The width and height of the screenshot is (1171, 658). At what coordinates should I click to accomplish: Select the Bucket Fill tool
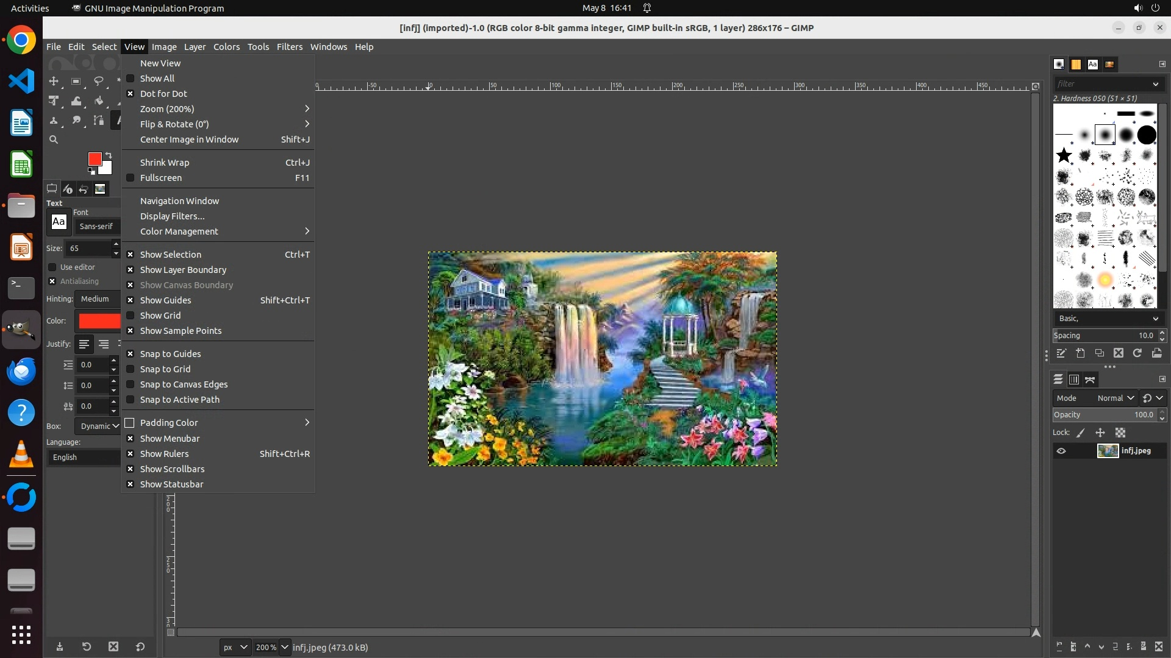[98, 101]
